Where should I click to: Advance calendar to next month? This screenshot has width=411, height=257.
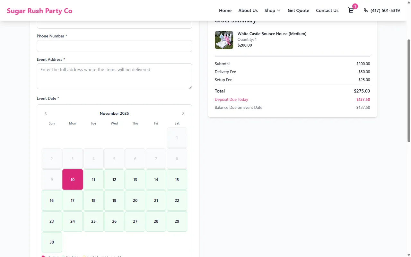point(183,113)
